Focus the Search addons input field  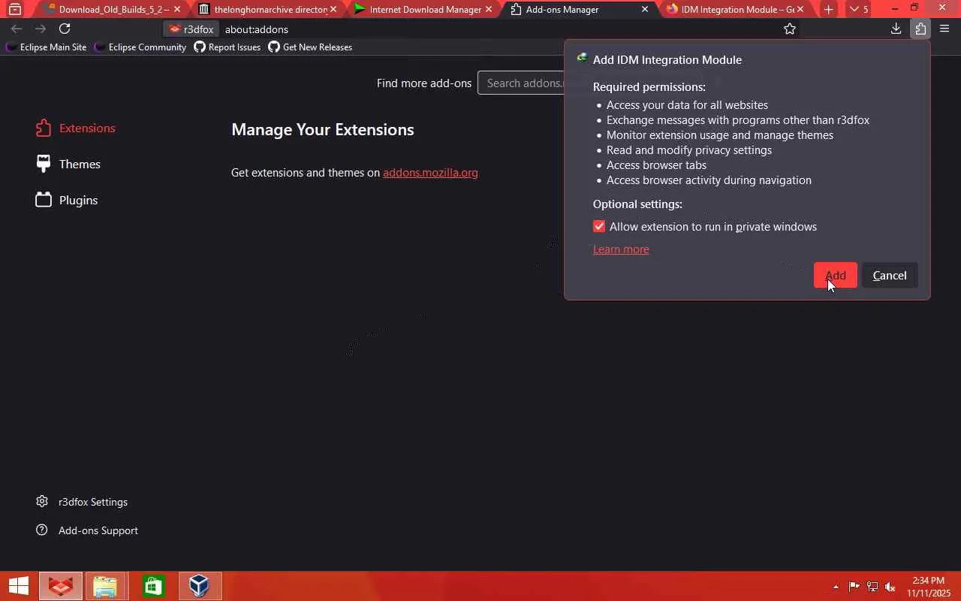coord(521,83)
